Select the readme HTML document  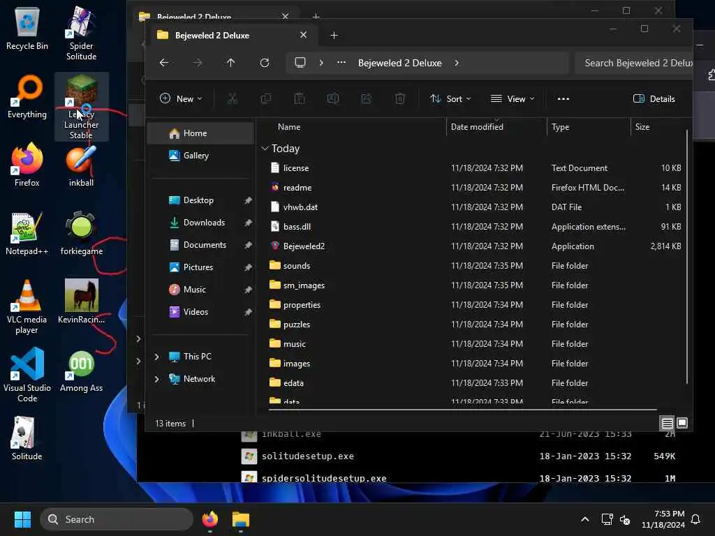point(474,187)
